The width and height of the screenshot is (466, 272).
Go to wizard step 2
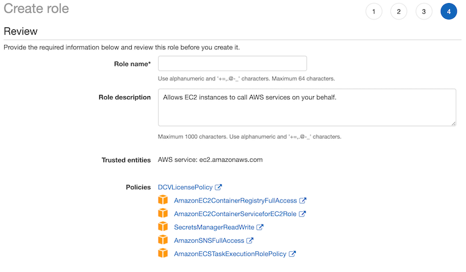coord(399,12)
